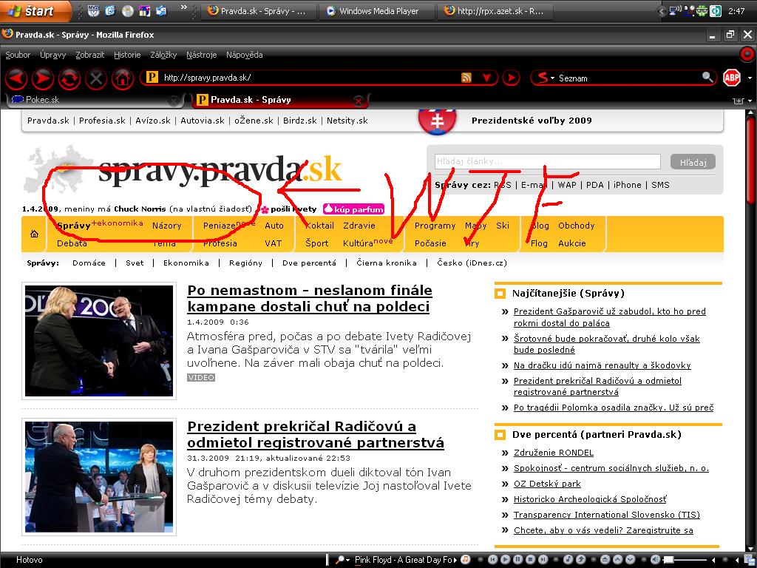Viewport: 757px width, 568px height.
Task: Skip to previous track in player bar
Action: (x=492, y=559)
